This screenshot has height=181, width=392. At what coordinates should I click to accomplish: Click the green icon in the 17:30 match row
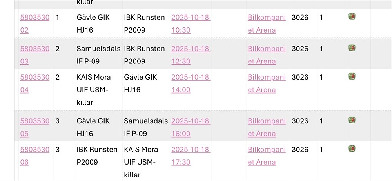coord(352,148)
